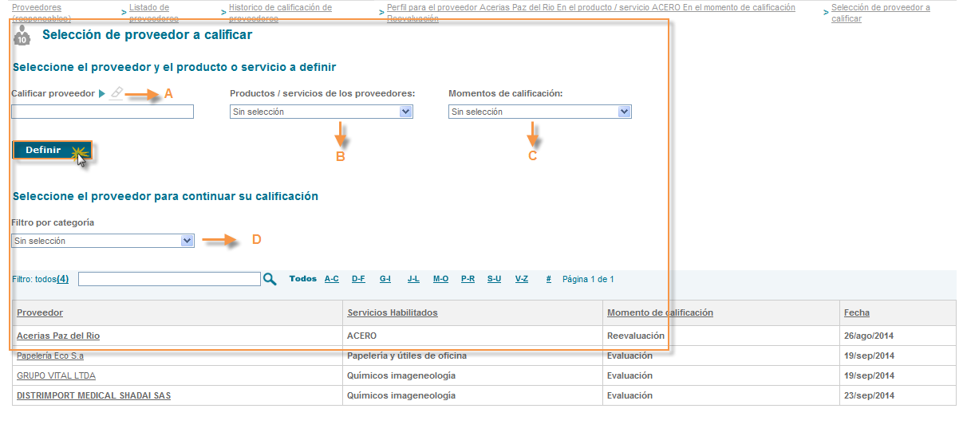Click the eraser icon beside Calificar proveedor

pyautogui.click(x=116, y=93)
